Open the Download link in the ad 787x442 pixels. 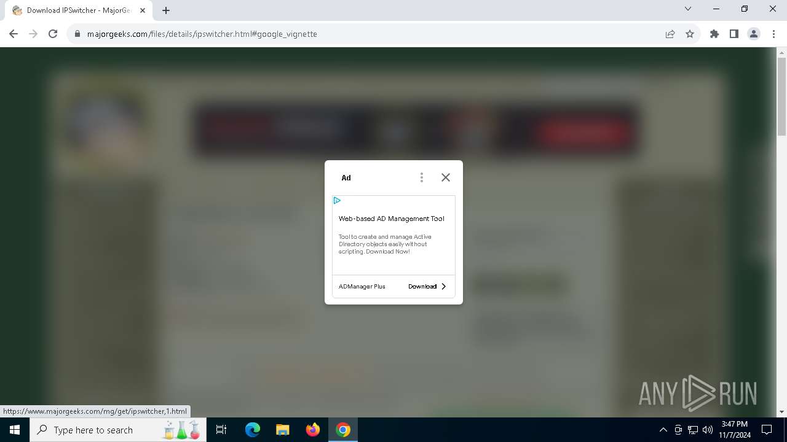[422, 287]
